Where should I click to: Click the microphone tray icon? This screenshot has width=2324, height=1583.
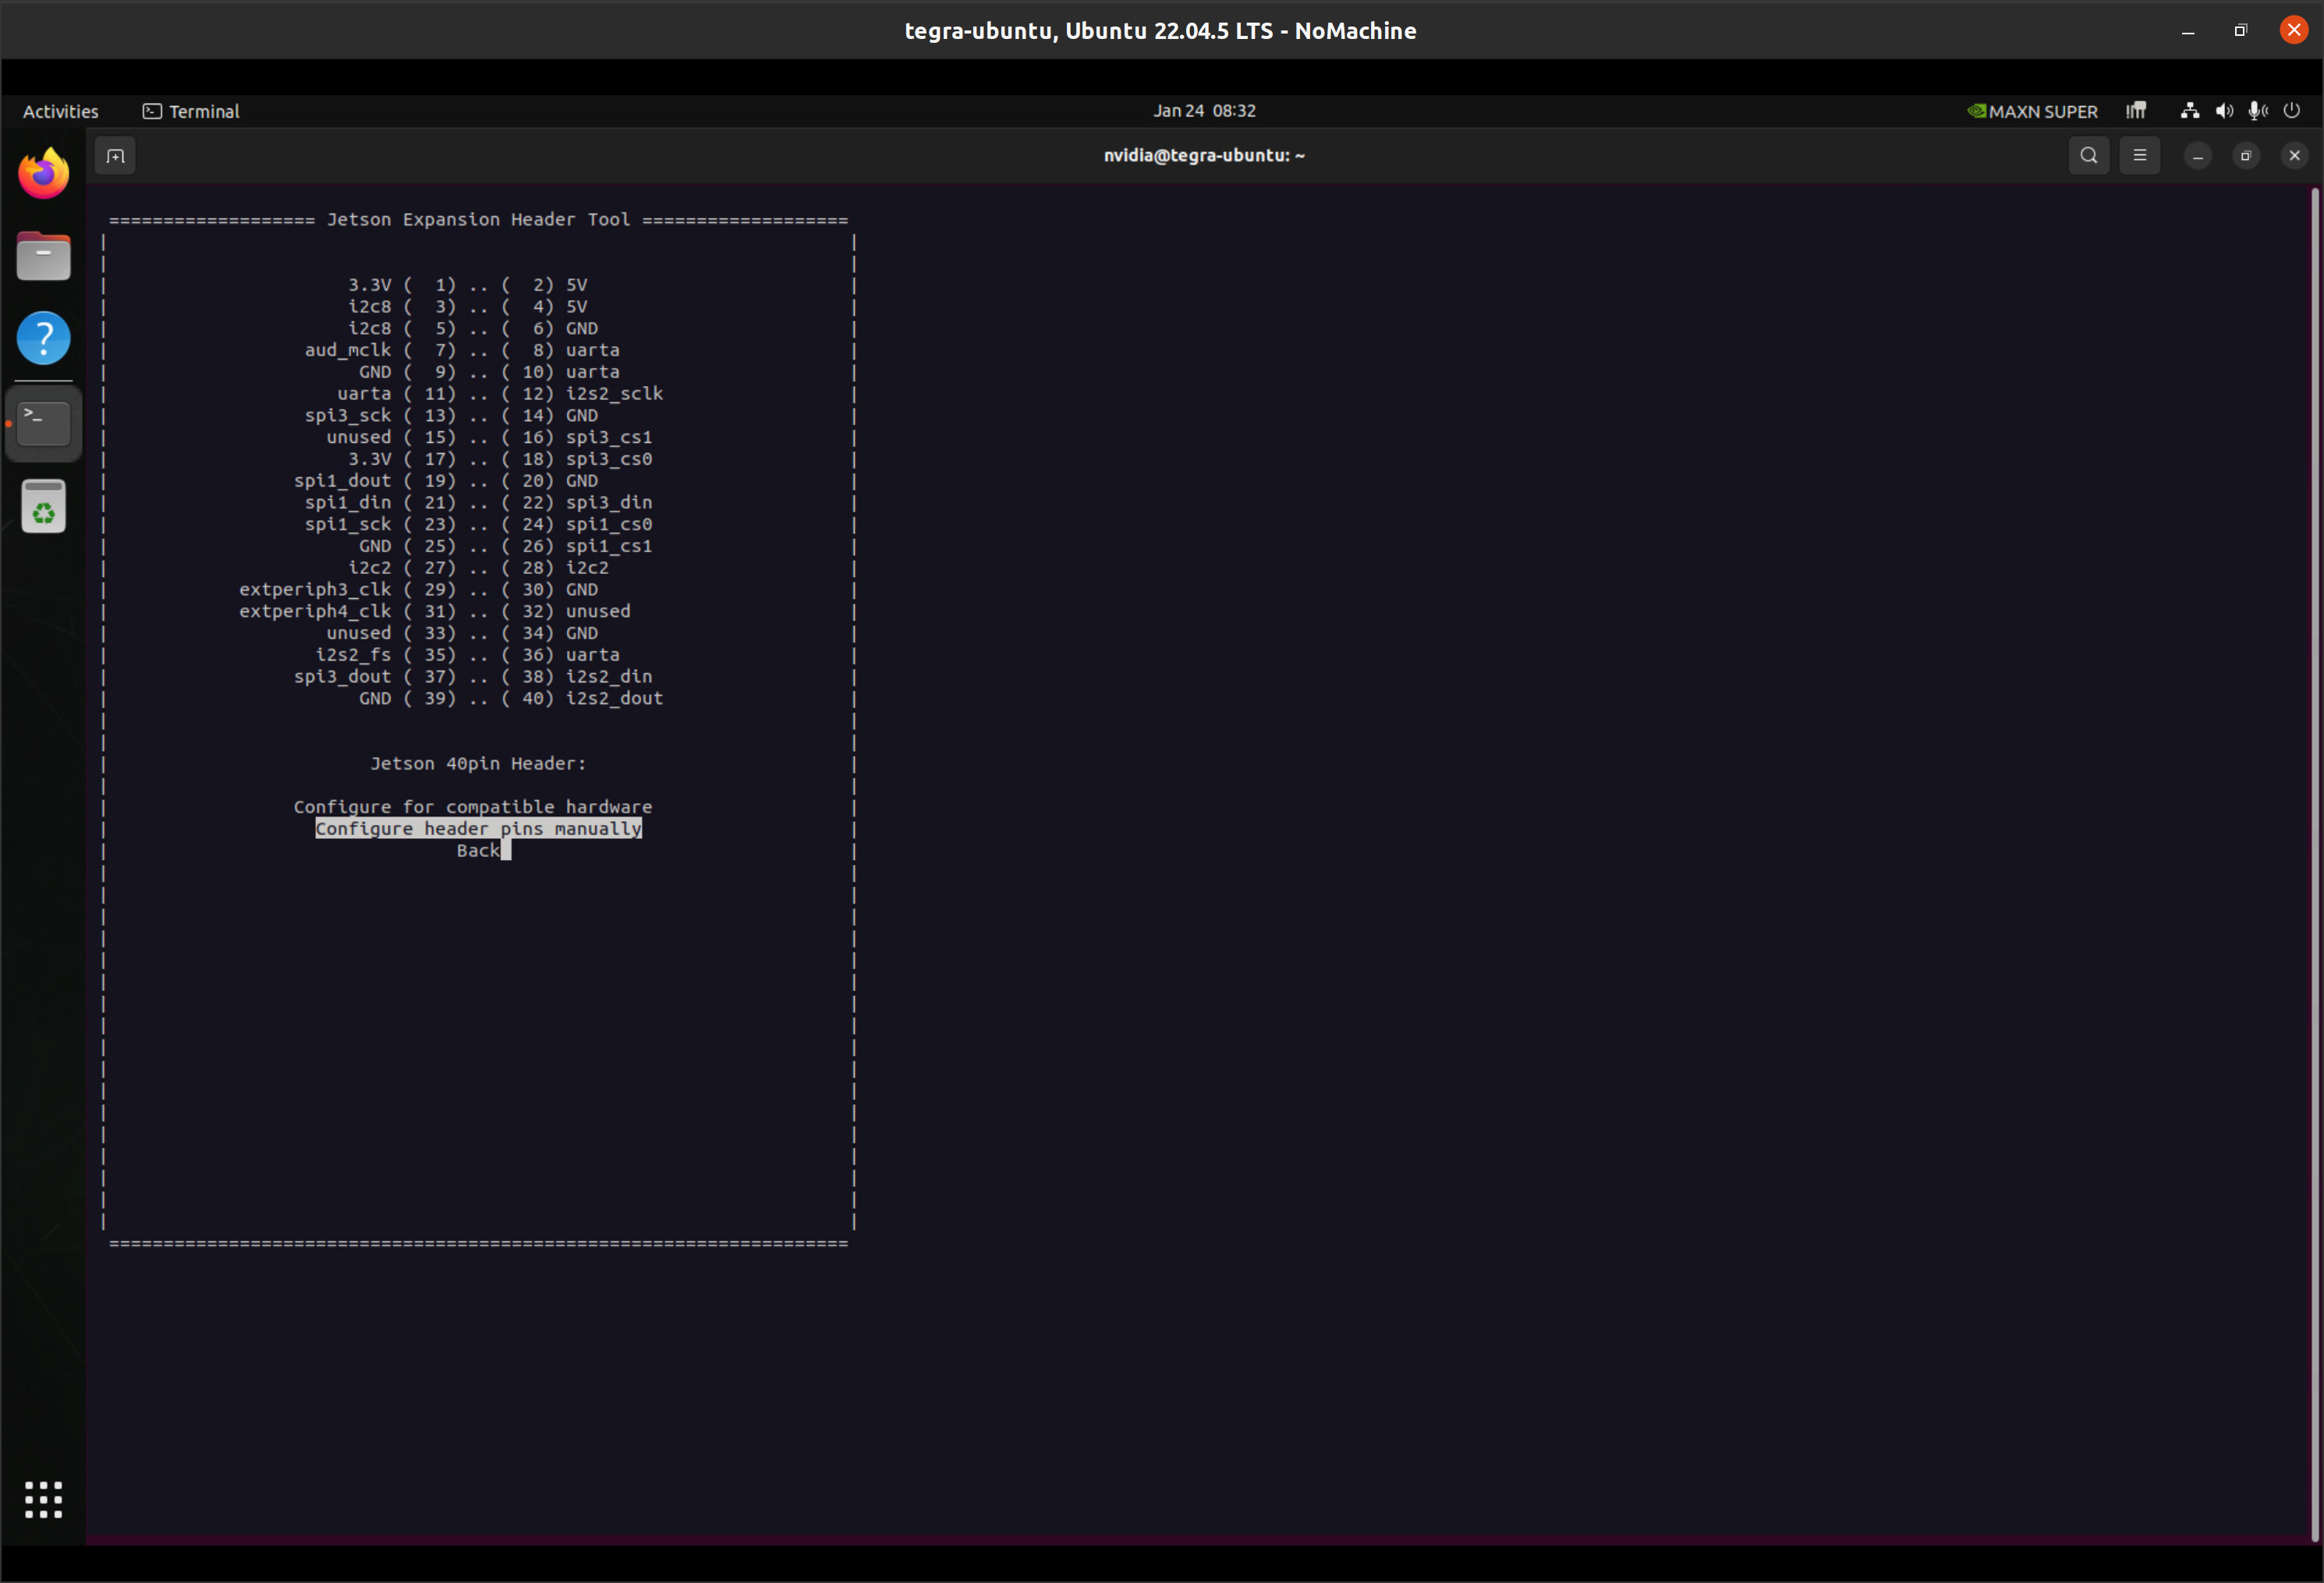pos(2257,111)
